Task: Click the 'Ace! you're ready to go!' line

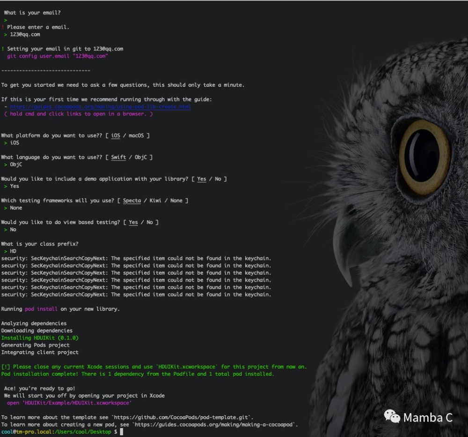Action: click(40, 389)
